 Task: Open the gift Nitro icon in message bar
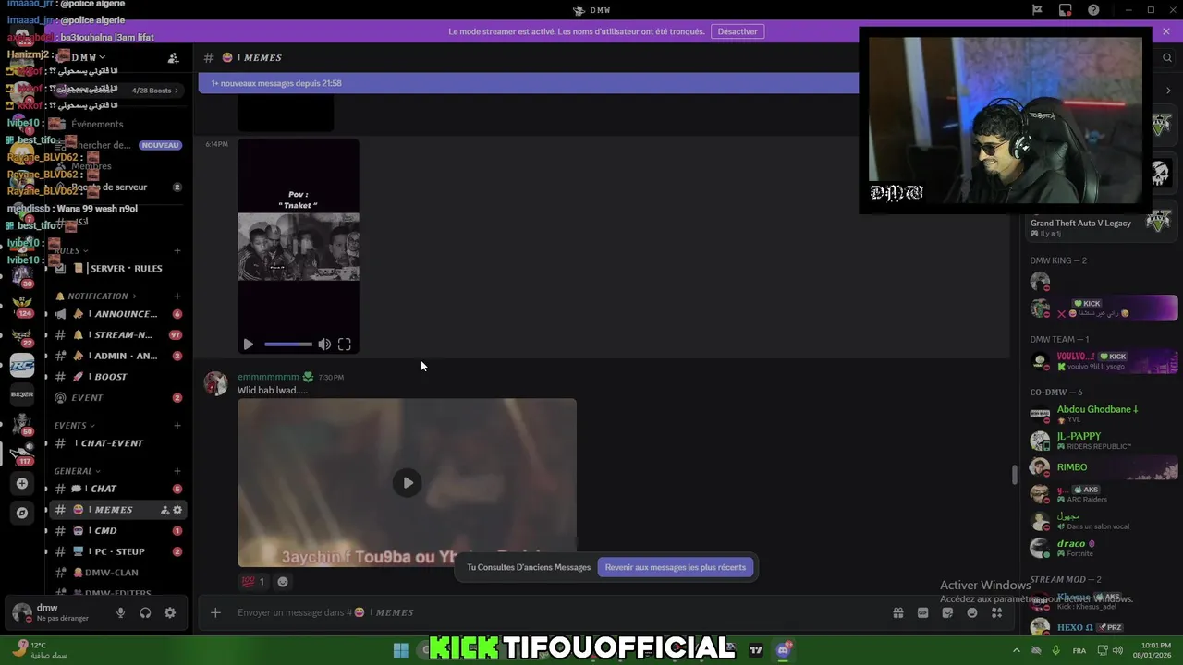[x=897, y=612]
